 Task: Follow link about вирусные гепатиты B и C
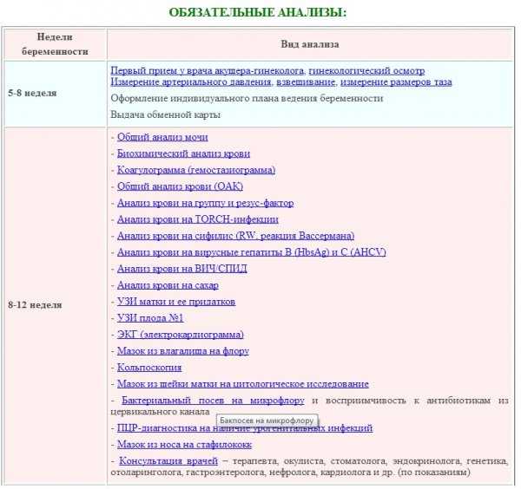tap(252, 252)
